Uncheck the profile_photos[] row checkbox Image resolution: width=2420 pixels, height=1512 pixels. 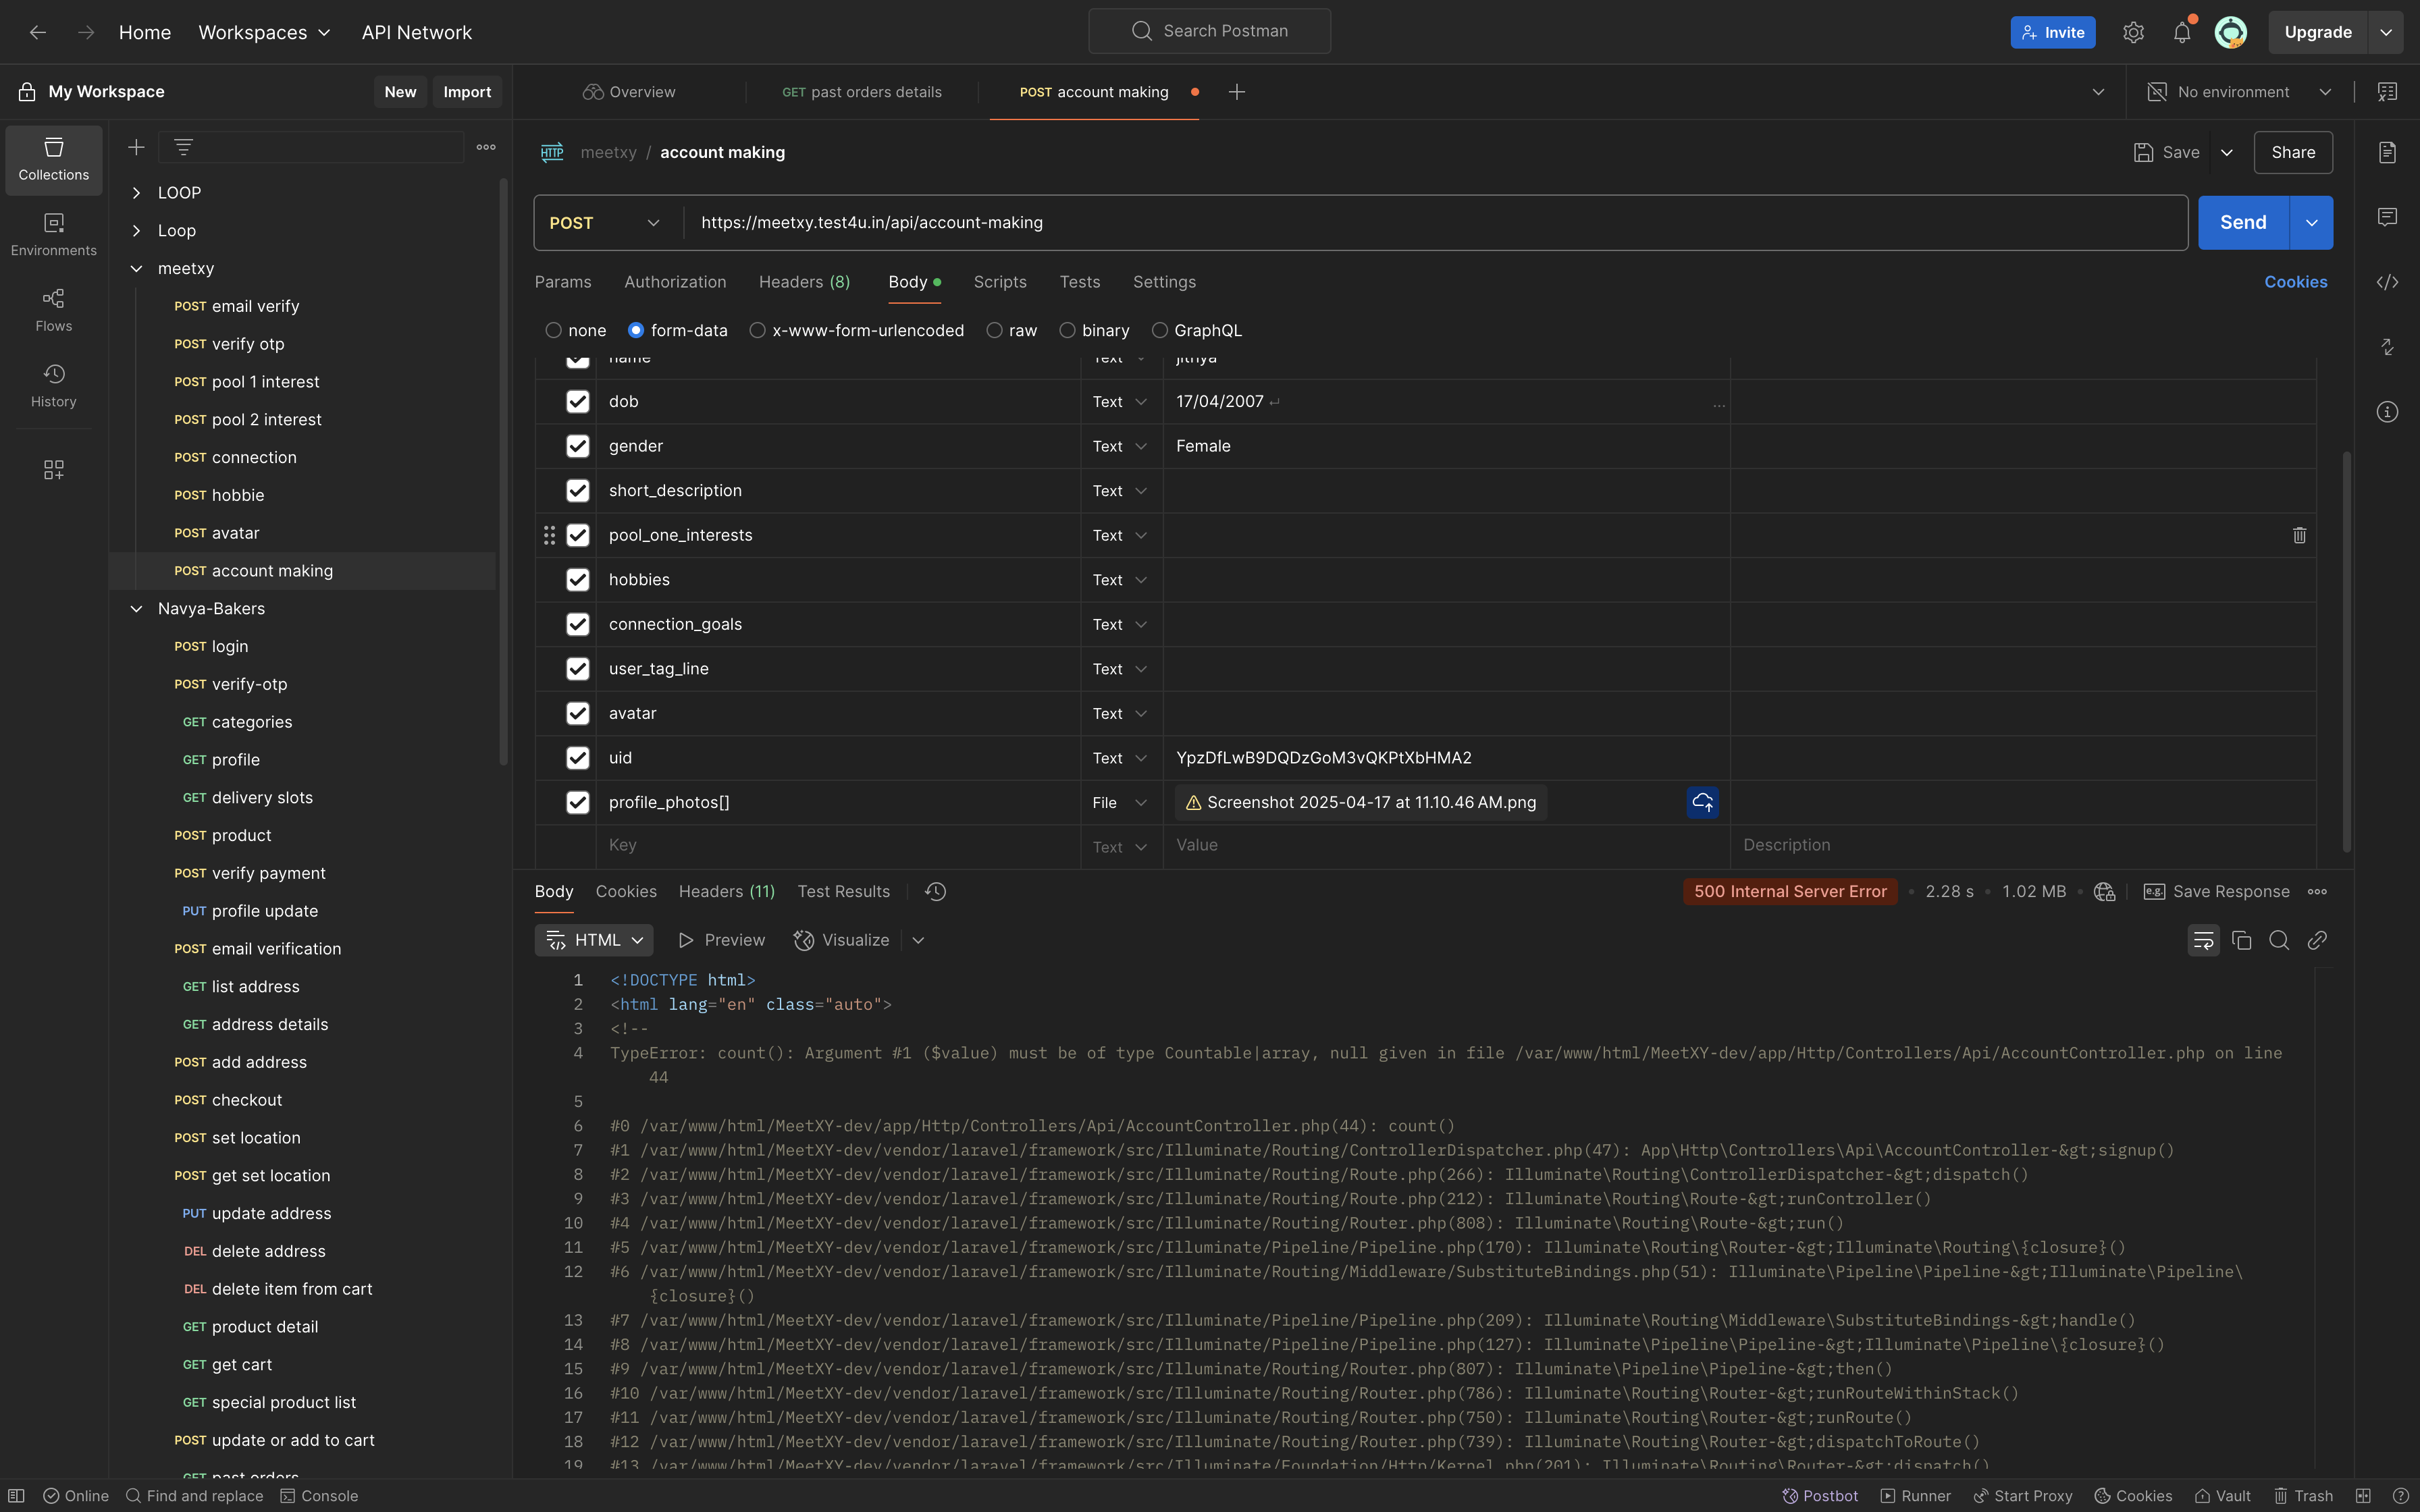[x=578, y=802]
